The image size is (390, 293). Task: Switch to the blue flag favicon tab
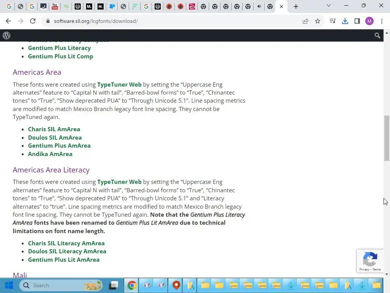point(112,6)
